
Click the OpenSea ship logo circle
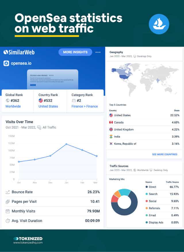(159, 24)
